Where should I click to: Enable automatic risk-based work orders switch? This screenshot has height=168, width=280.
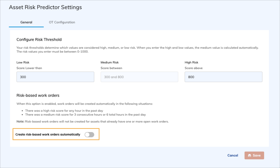89,135
